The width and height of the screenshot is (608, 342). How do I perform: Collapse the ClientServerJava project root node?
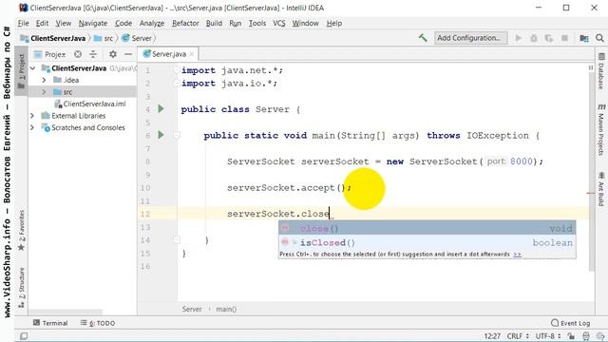33,68
